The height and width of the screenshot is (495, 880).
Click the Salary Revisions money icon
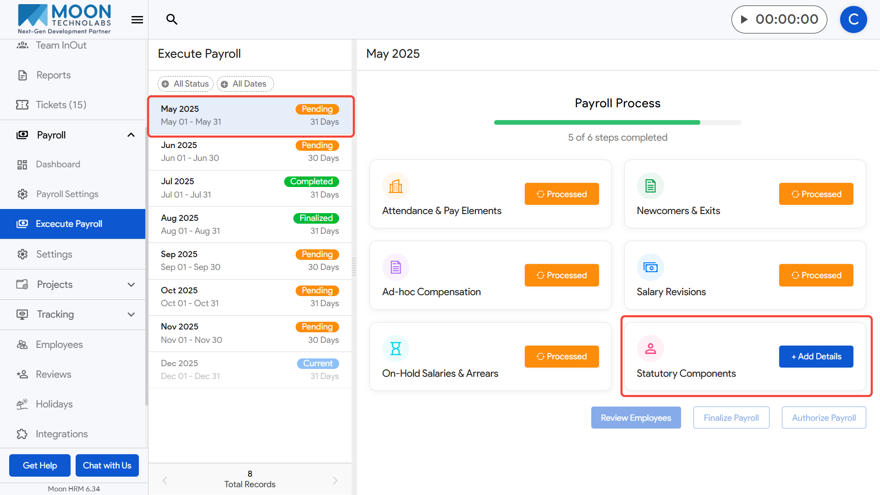[x=650, y=267]
